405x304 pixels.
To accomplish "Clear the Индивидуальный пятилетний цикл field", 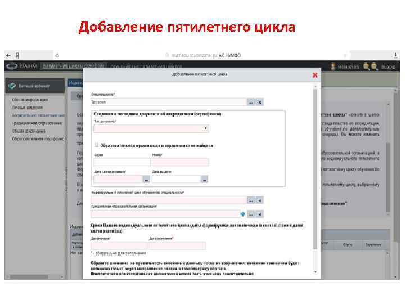I will 259,200.
